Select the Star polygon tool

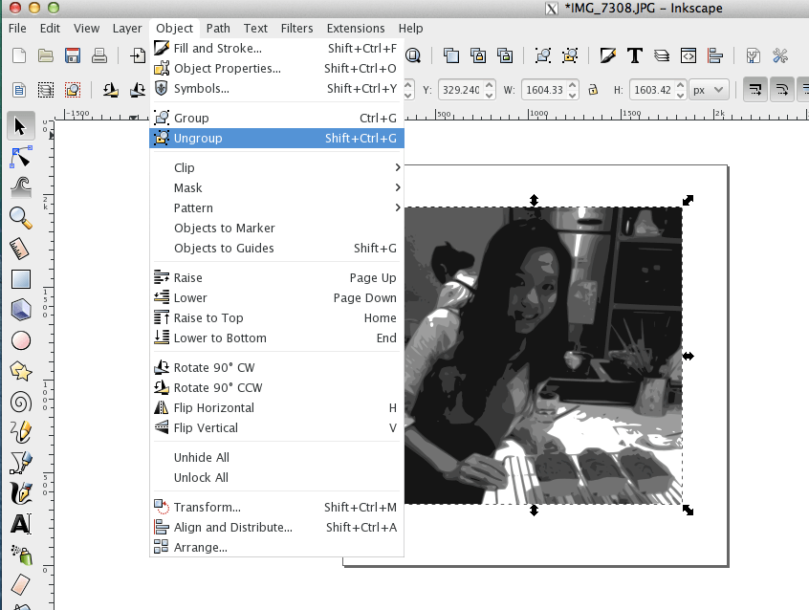(21, 371)
